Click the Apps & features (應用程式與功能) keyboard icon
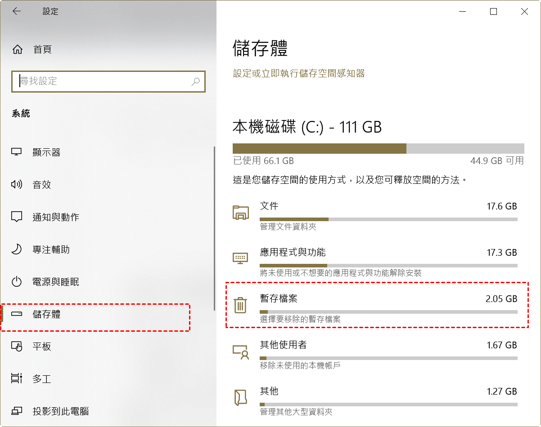Screen dimensions: 541x427 click(x=240, y=258)
